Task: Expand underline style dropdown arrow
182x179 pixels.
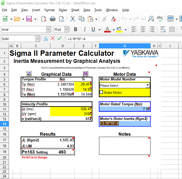Action: [x=100, y=30]
